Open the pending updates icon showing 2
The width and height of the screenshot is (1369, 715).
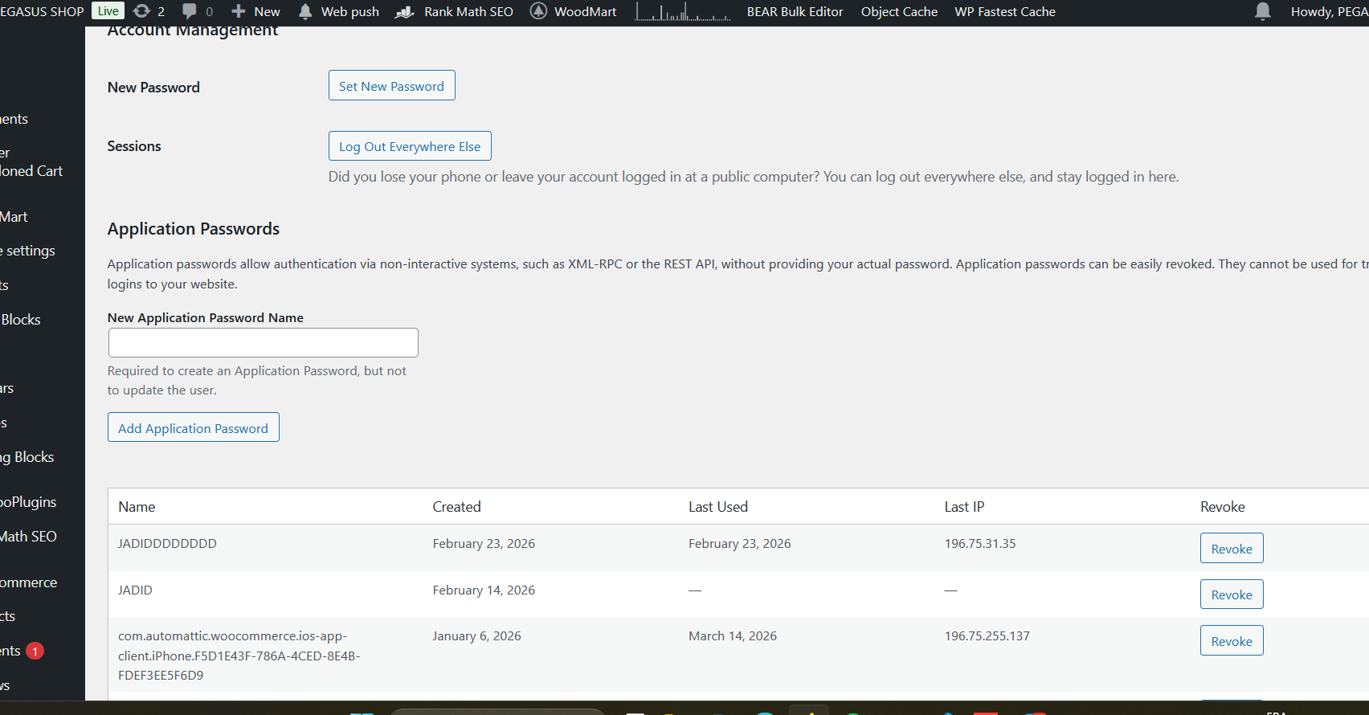click(x=149, y=11)
